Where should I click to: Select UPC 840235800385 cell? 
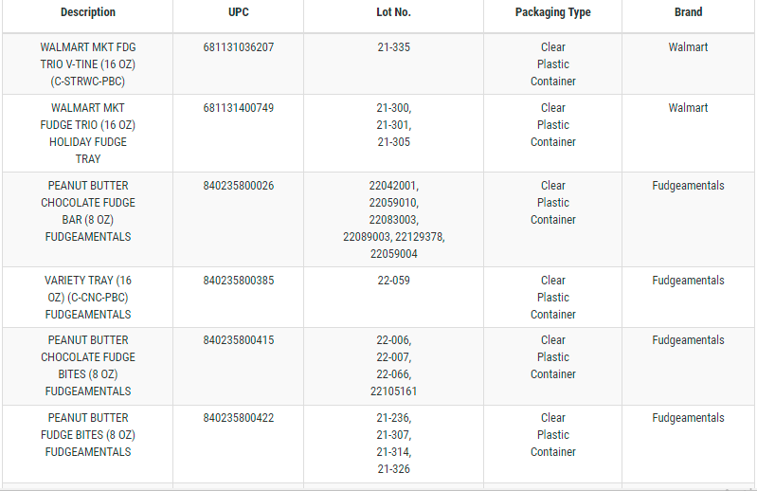(238, 281)
